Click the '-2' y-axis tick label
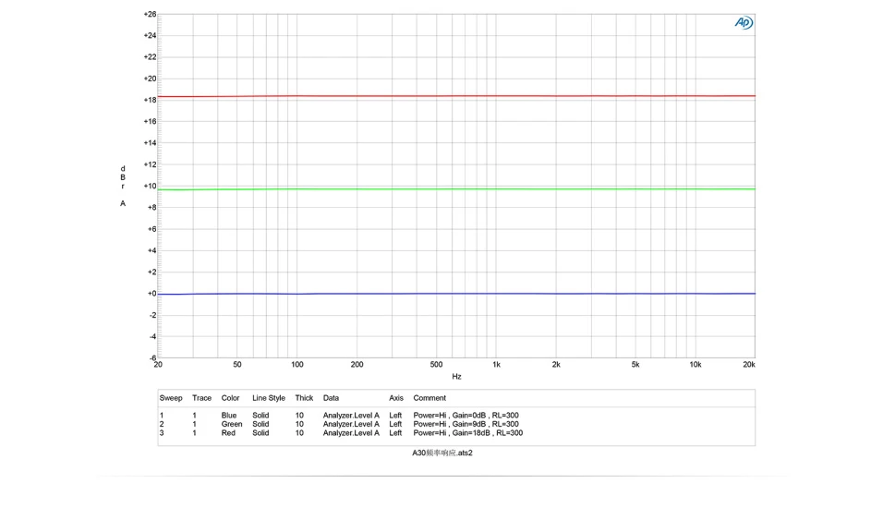883x508 pixels. [152, 315]
